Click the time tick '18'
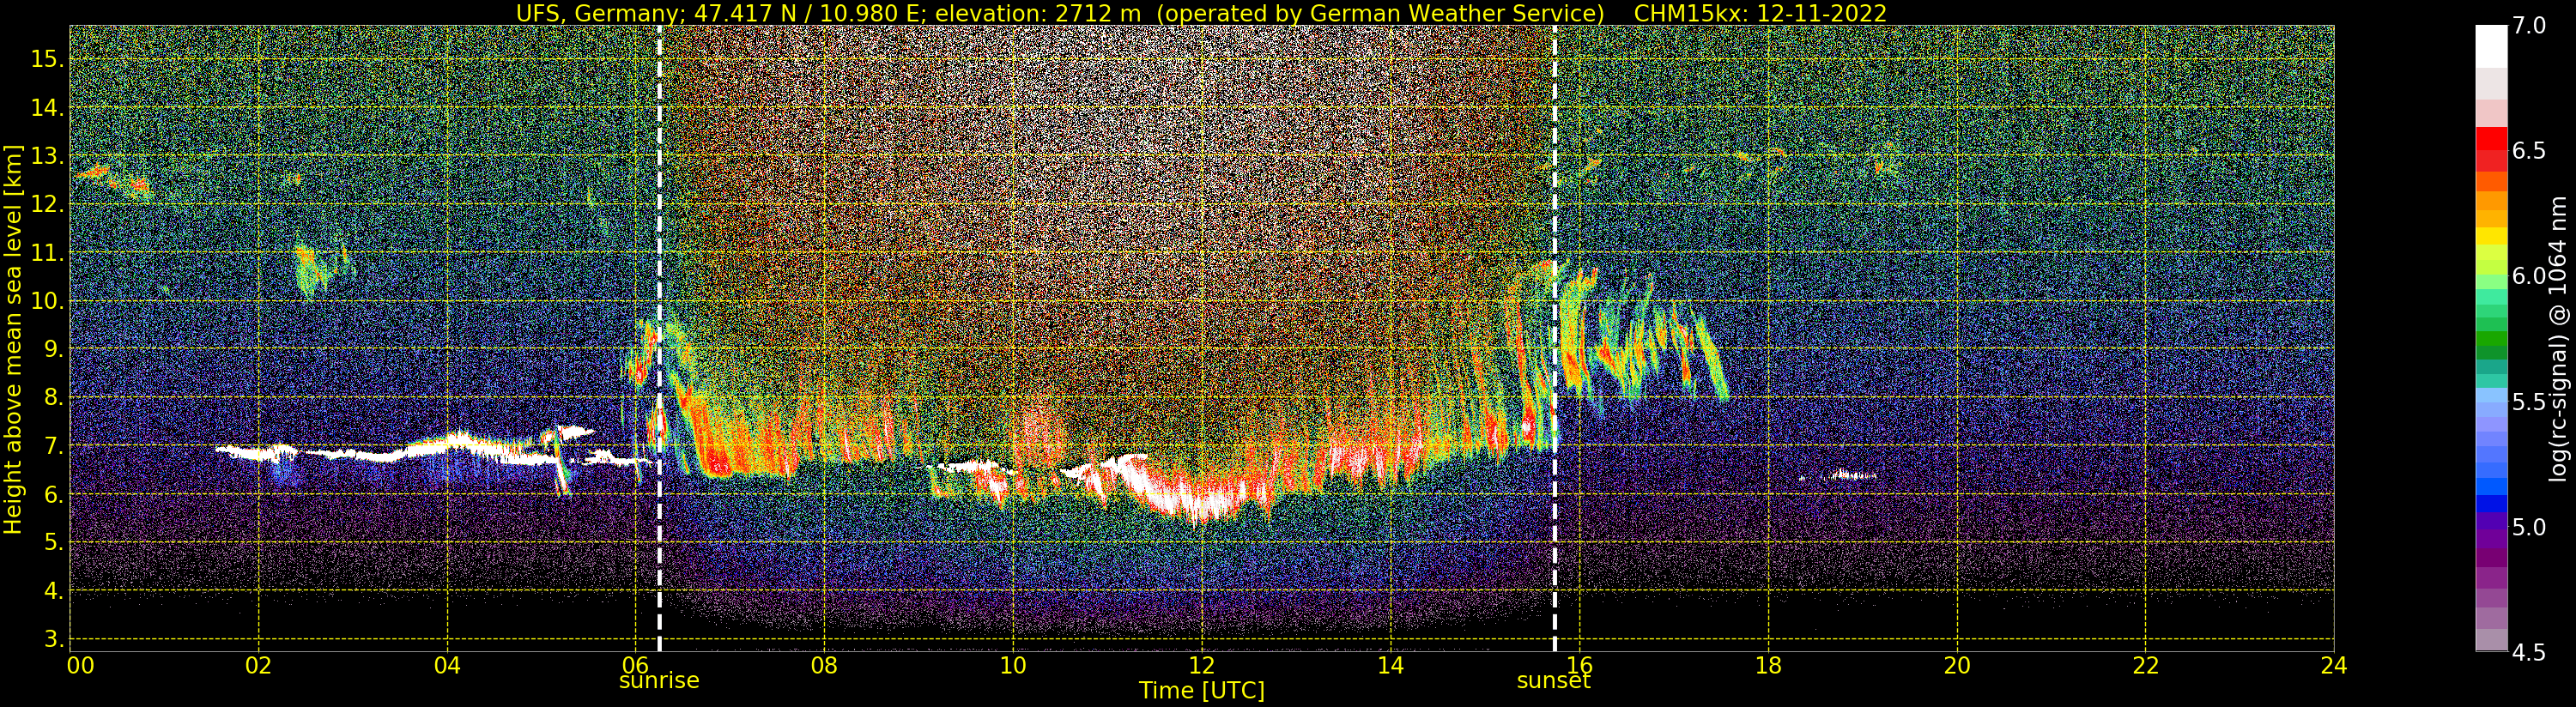 click(1768, 665)
